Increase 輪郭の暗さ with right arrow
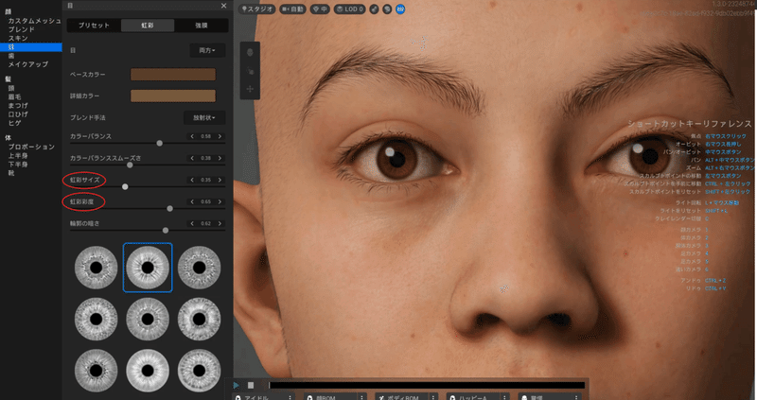 (x=220, y=223)
